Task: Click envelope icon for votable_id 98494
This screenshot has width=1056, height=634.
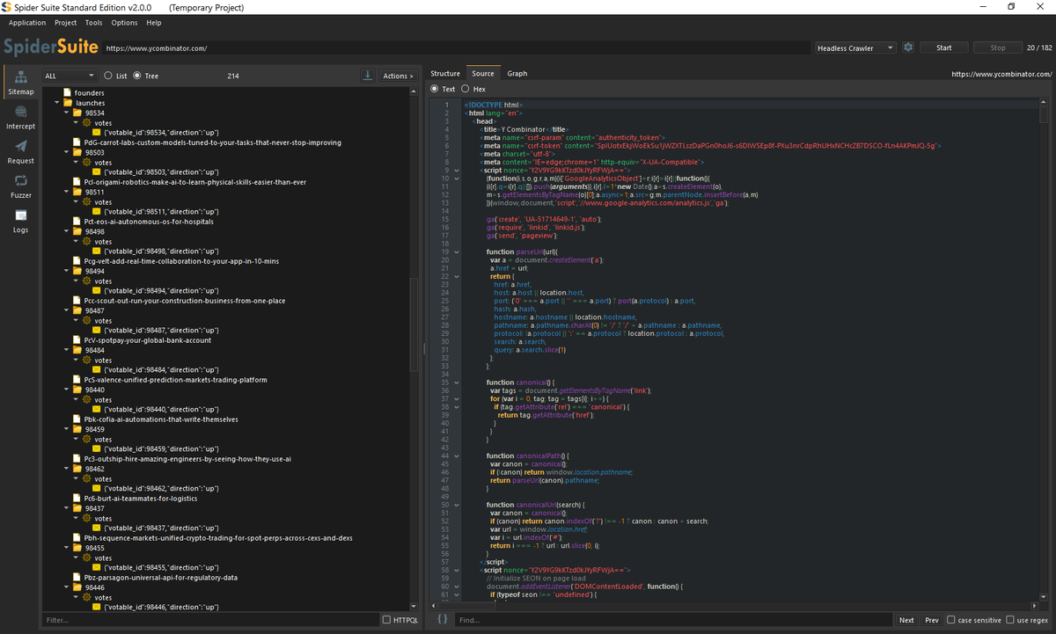Action: 97,291
